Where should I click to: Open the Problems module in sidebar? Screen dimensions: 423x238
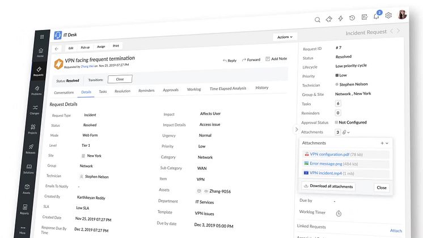click(37, 90)
